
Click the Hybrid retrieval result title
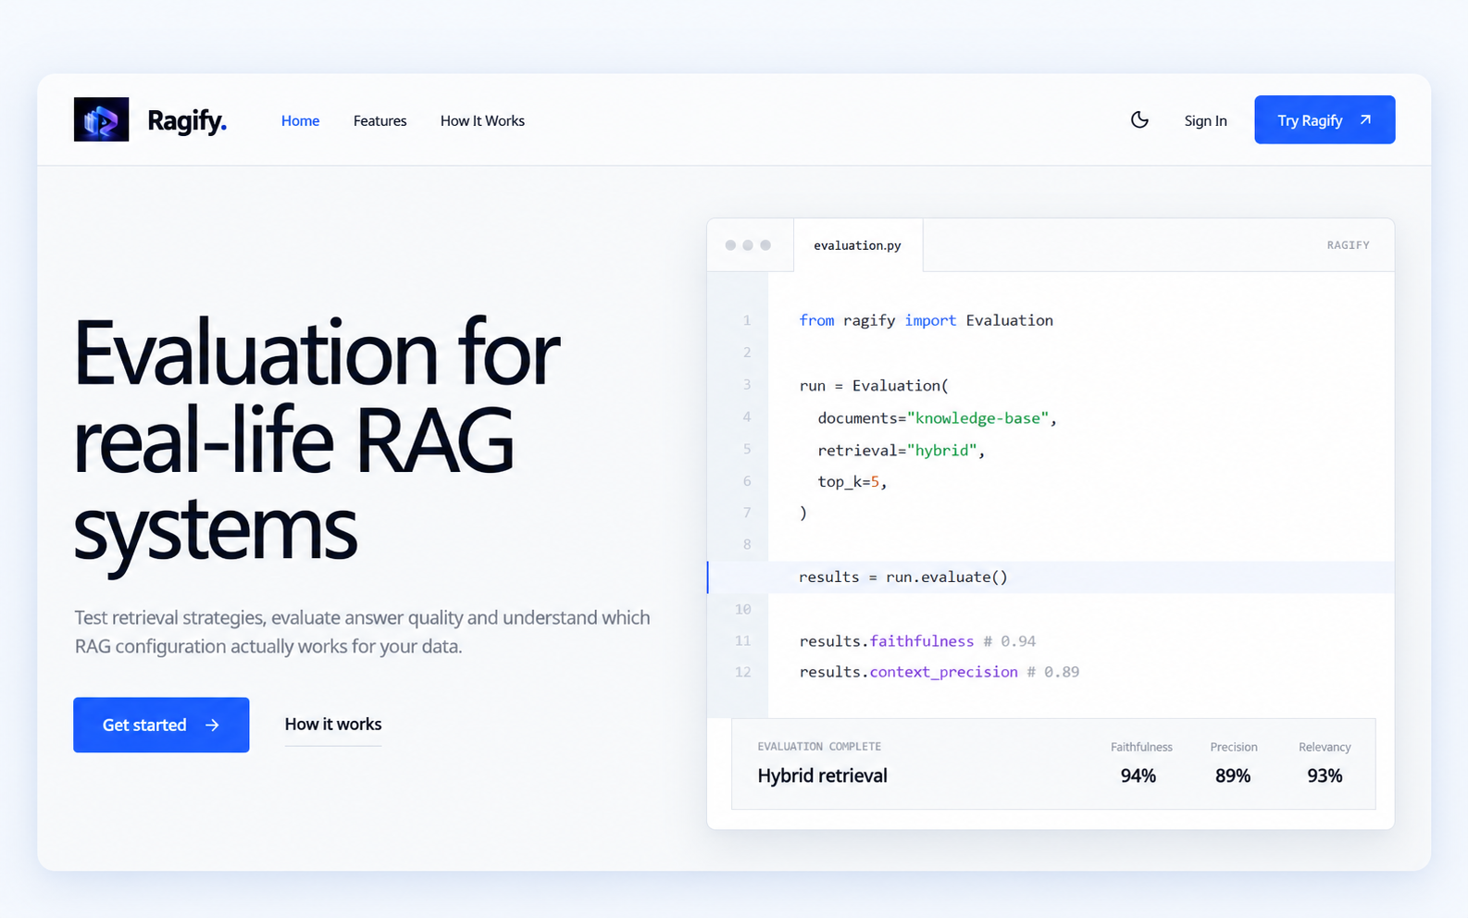click(822, 775)
